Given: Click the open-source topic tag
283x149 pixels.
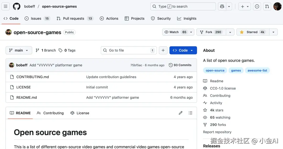Looking at the screenshot, I should tap(215, 71).
